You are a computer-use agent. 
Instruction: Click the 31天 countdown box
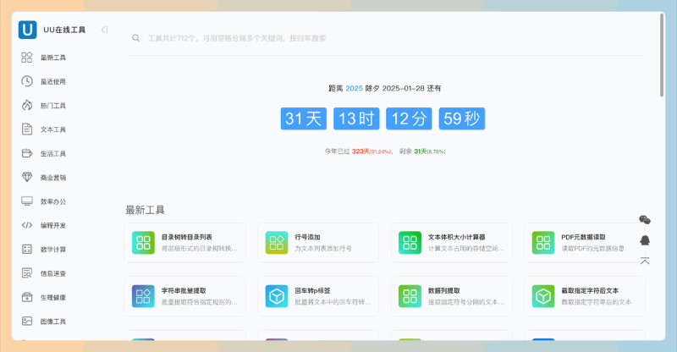[x=304, y=118]
